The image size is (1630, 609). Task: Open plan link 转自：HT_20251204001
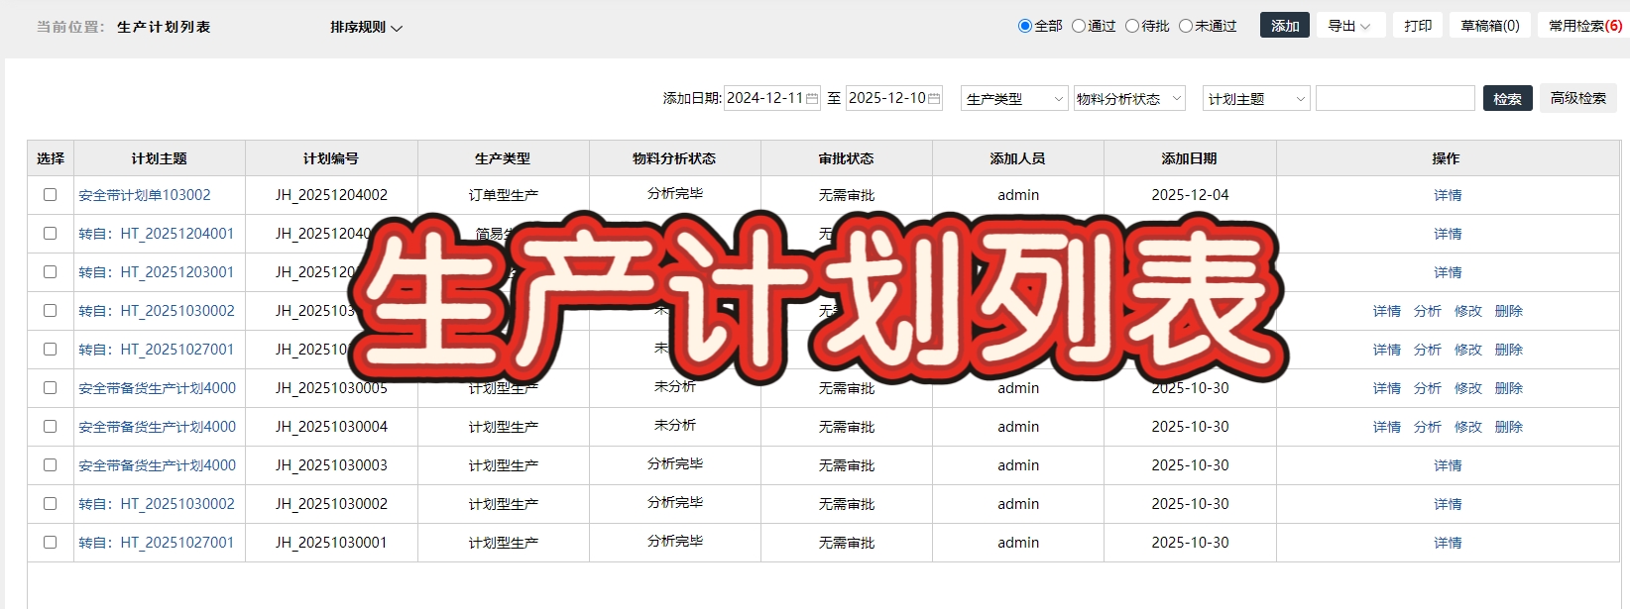click(x=157, y=234)
